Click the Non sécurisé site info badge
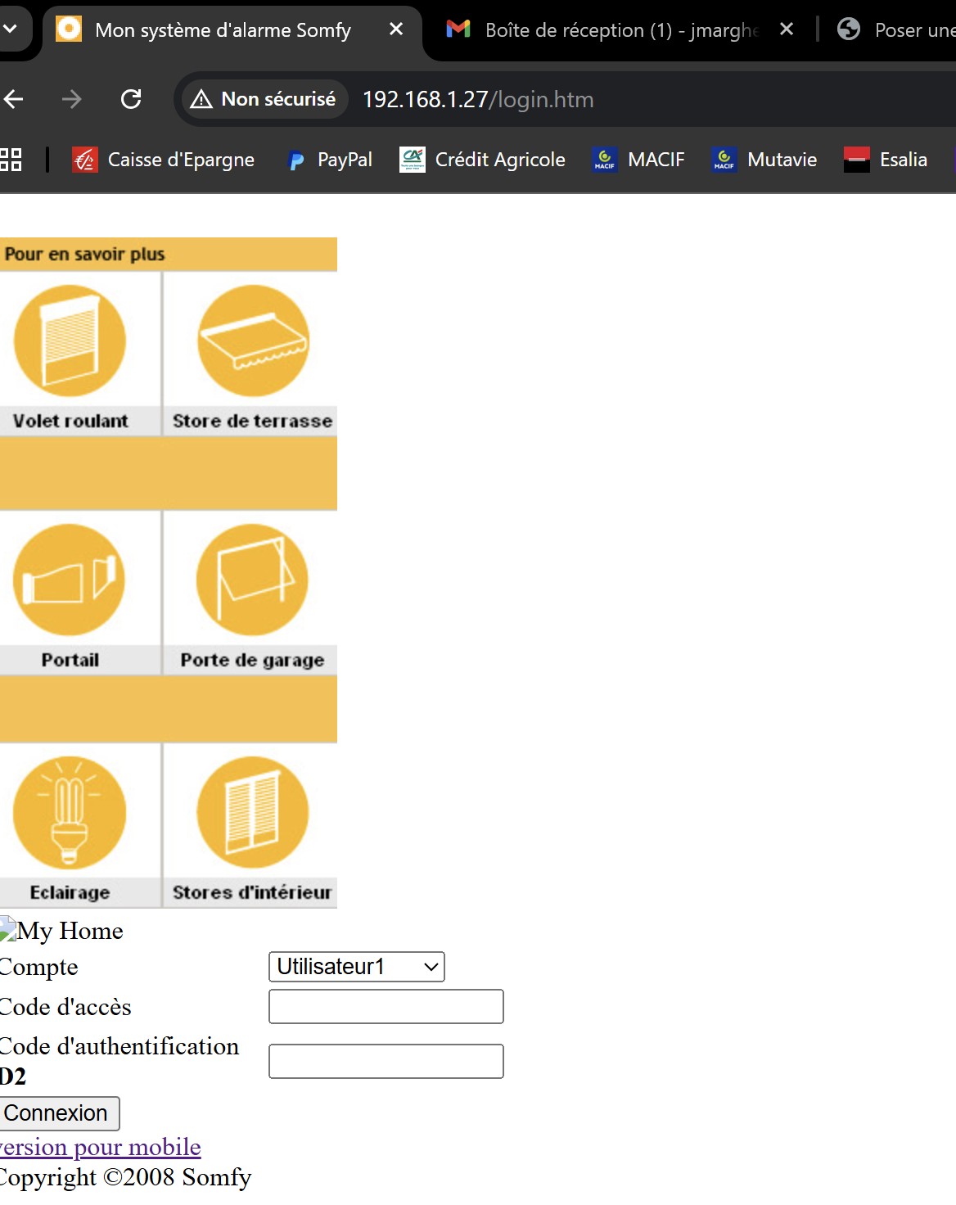This screenshot has height=1205, width=956. [264, 99]
